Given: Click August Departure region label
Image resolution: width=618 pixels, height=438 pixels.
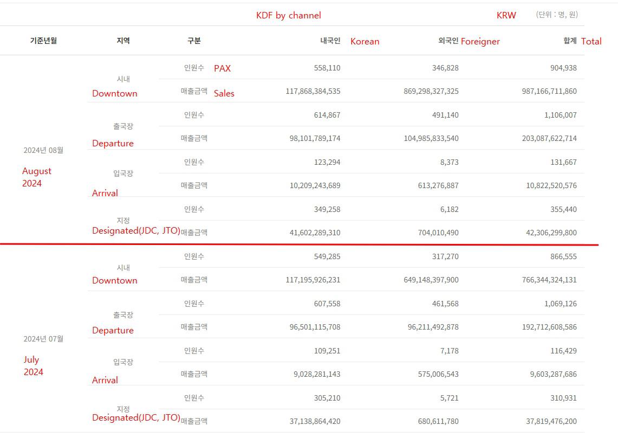Looking at the screenshot, I should [113, 143].
